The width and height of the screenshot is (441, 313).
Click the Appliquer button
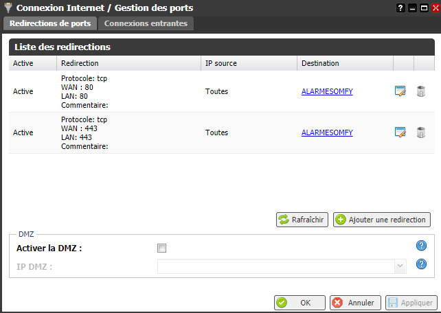[x=410, y=302]
